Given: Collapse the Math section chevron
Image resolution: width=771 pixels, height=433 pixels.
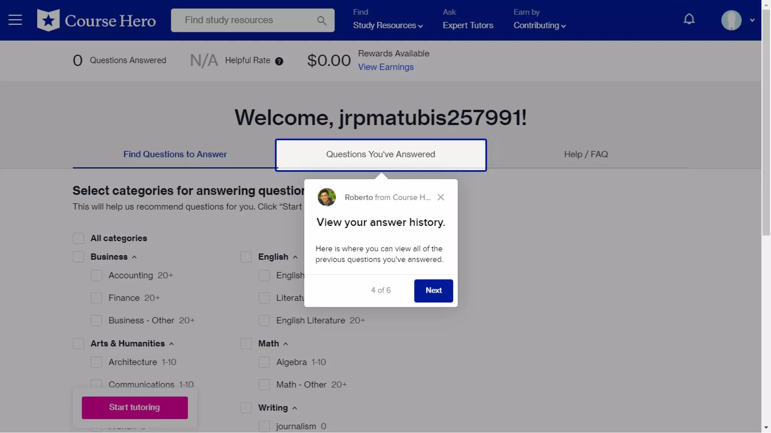Looking at the screenshot, I should 286,344.
